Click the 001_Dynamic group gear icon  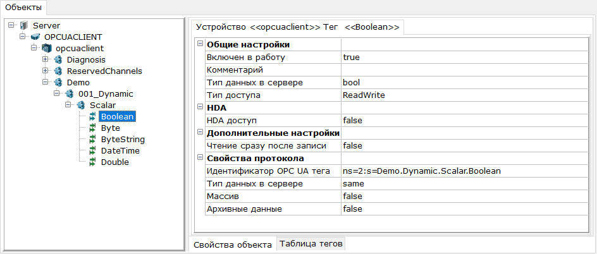pos(69,94)
